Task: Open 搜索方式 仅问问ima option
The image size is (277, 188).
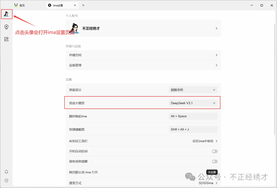Action: [208, 183]
